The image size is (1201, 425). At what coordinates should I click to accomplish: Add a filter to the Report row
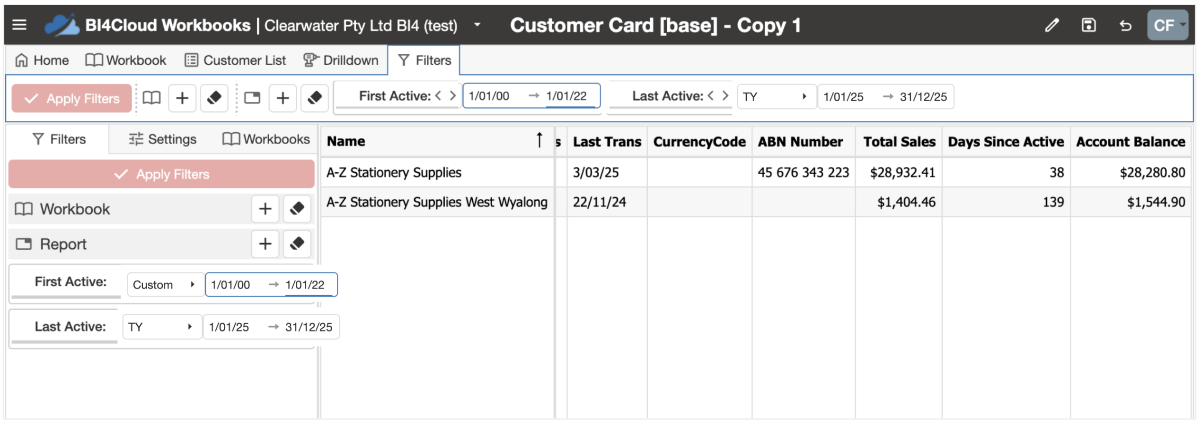265,244
